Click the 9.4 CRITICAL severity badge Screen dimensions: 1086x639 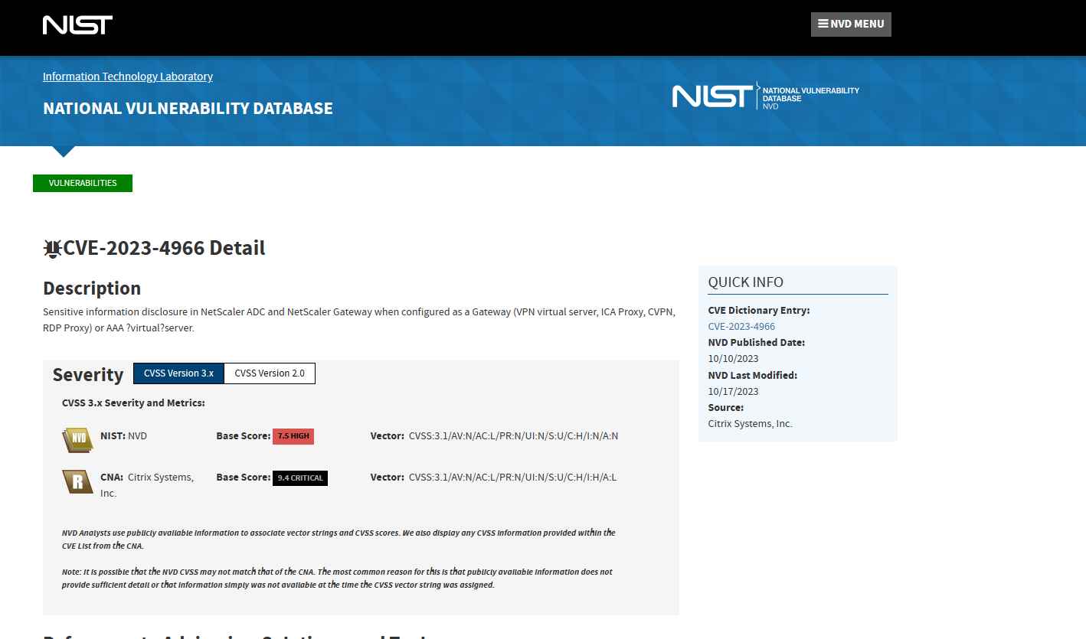pos(299,478)
